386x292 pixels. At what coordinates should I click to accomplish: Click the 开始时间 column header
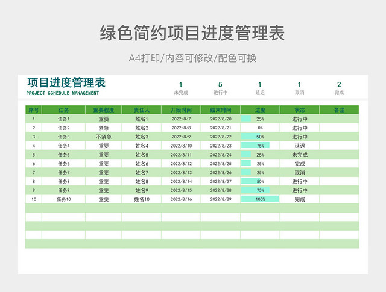pyautogui.click(x=181, y=110)
